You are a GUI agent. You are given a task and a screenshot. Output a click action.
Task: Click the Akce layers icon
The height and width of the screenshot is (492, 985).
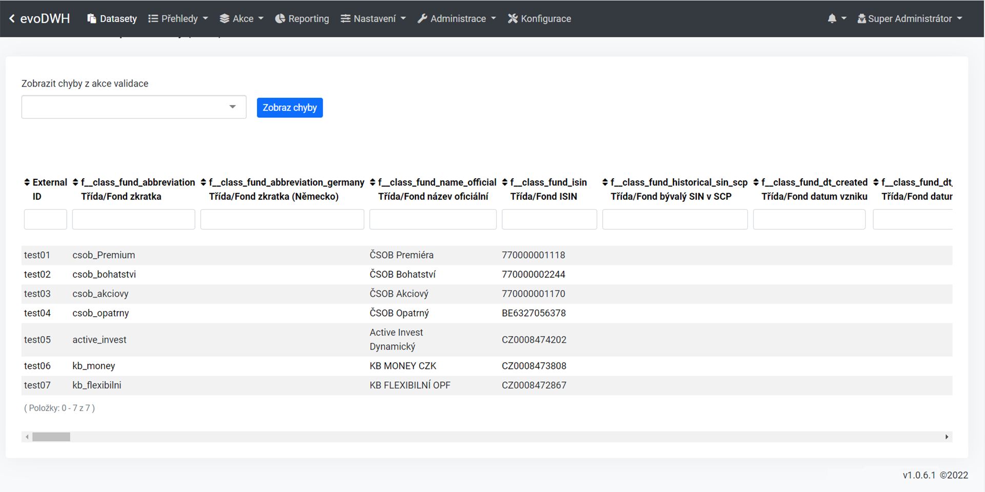pyautogui.click(x=224, y=18)
